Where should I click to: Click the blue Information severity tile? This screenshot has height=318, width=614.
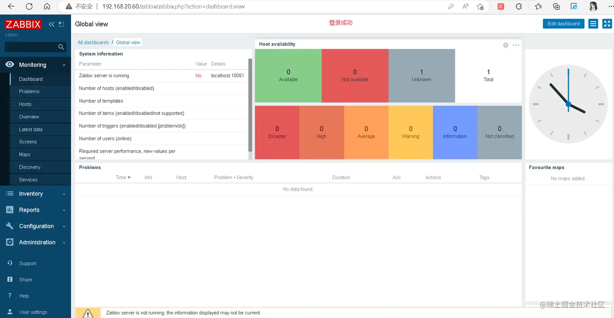click(455, 132)
